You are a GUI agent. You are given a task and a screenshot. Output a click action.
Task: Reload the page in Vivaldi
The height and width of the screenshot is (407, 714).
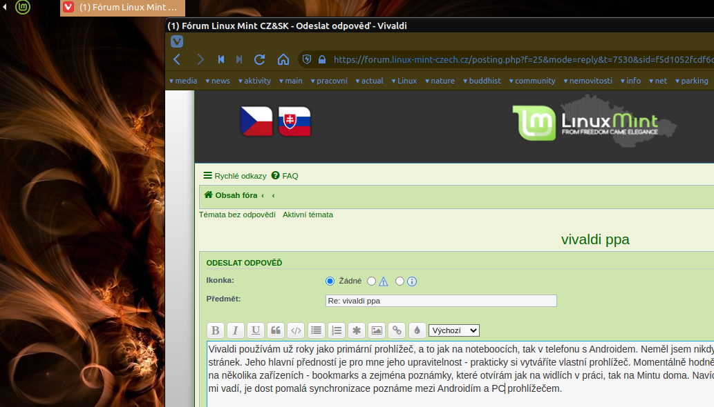click(260, 59)
